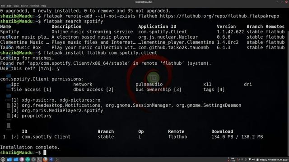The image size is (289, 162).
Task: Click the 'pulseaudio' permission
Action: pos(149,84)
